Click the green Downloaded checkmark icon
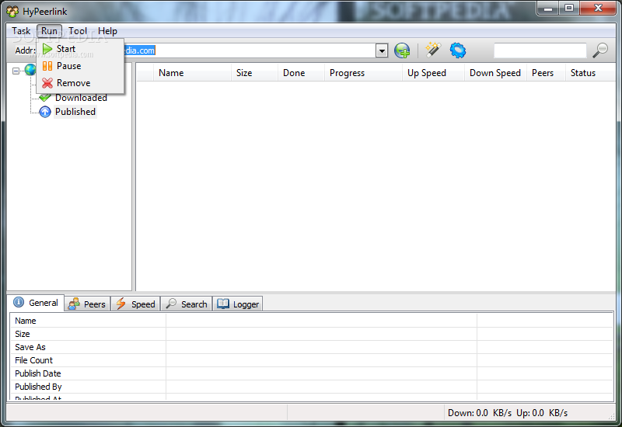The height and width of the screenshot is (427, 622). 45,98
